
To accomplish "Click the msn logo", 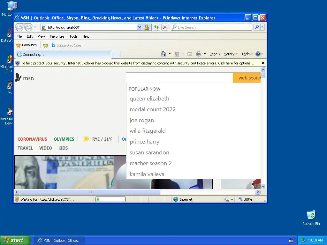I will tap(25, 78).
